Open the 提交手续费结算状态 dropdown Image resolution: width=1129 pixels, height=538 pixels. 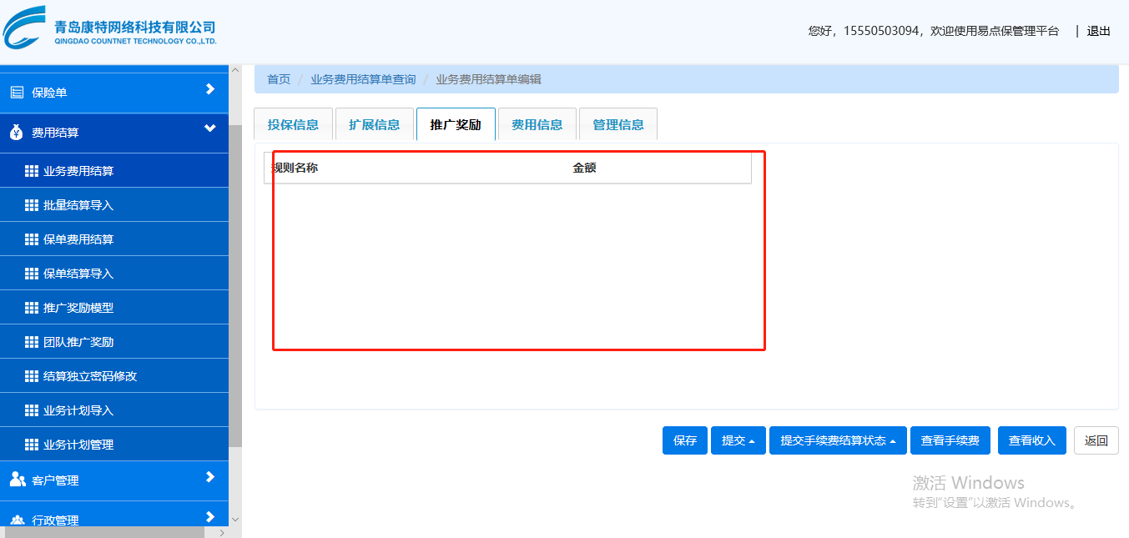(x=838, y=440)
